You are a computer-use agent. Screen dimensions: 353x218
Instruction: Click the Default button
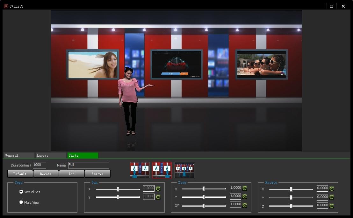(x=20, y=174)
